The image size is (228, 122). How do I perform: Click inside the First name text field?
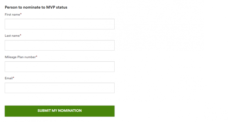click(60, 24)
